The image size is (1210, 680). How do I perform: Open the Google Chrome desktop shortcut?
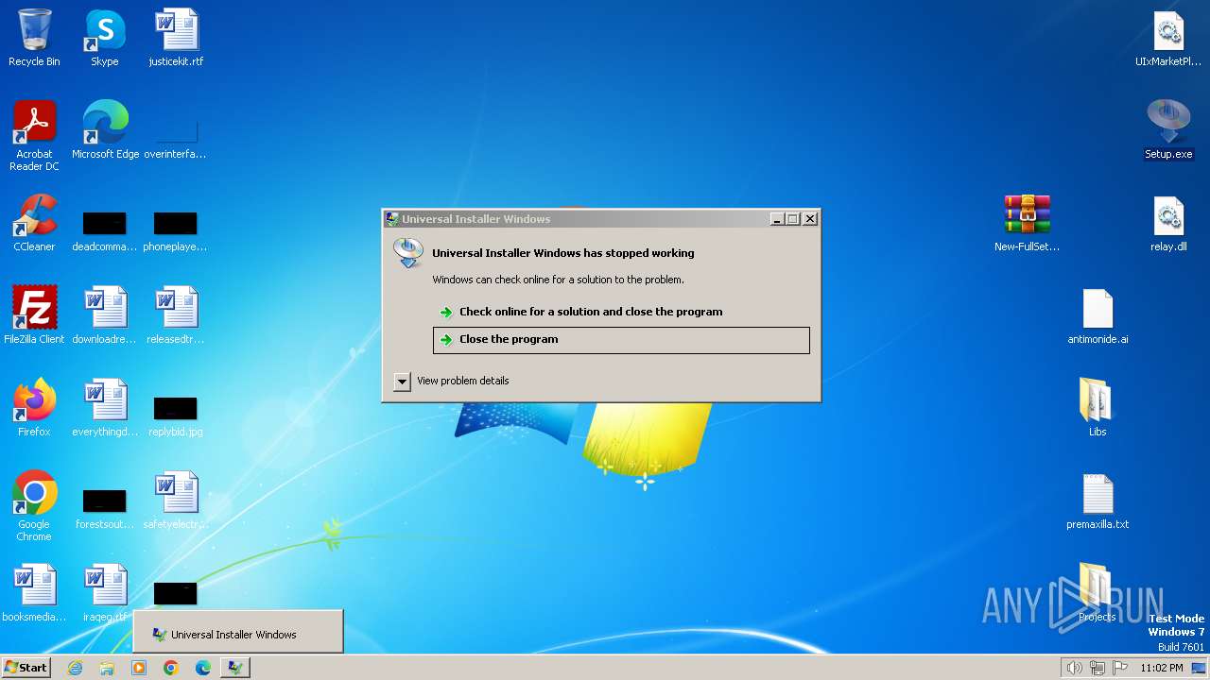tap(34, 505)
